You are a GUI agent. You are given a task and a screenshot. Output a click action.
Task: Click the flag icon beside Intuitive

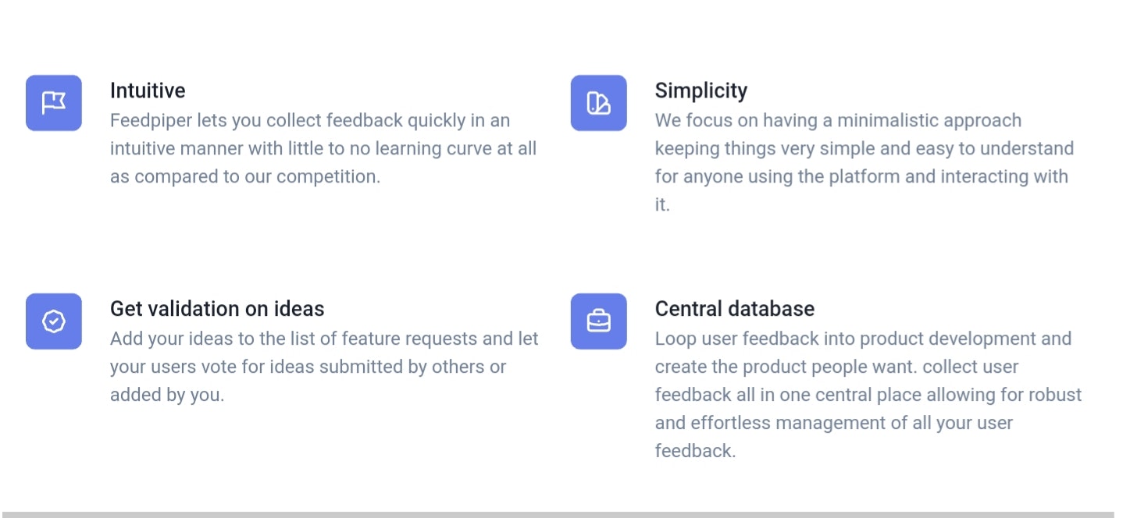click(53, 103)
